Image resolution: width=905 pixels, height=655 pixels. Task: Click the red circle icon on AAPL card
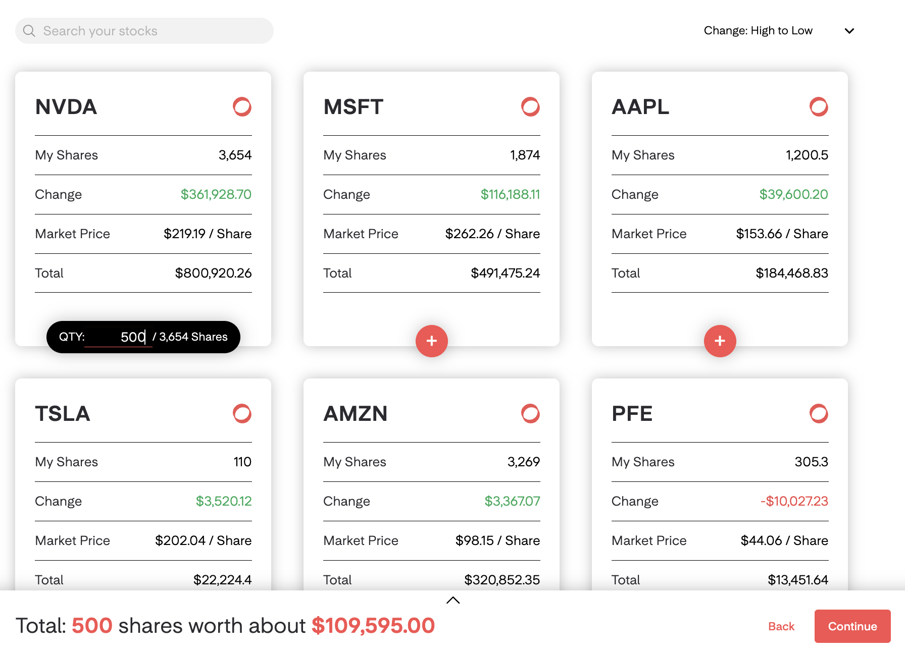tap(819, 106)
